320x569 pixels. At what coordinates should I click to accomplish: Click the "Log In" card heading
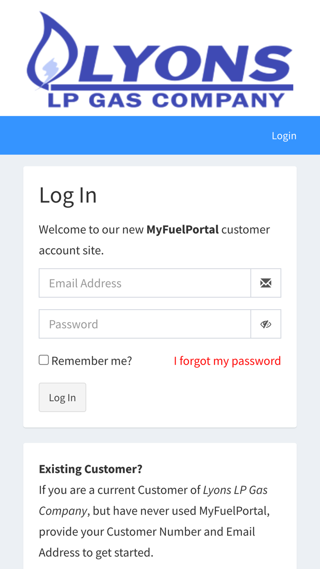tap(68, 195)
